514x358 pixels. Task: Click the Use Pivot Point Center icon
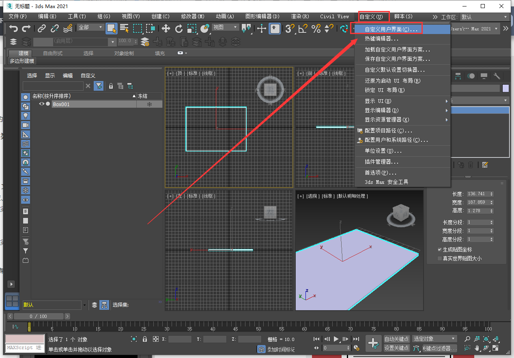click(246, 28)
